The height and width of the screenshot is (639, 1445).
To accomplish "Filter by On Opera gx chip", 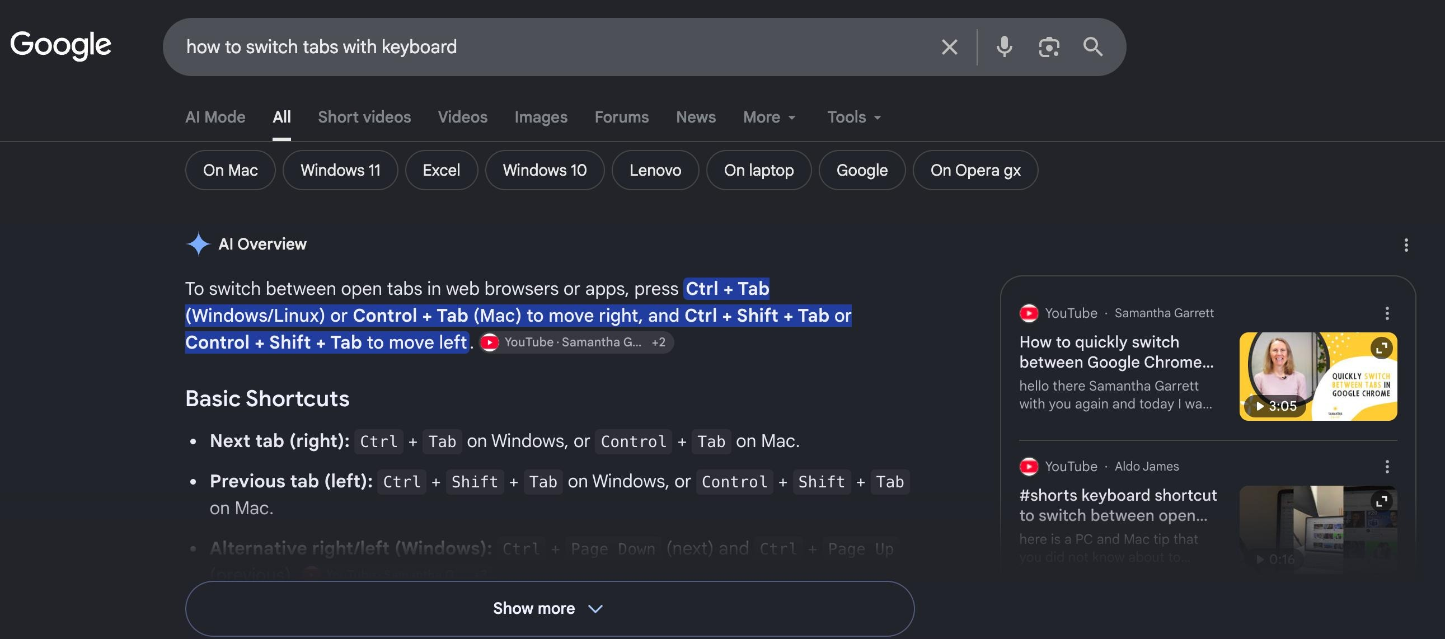I will (975, 170).
